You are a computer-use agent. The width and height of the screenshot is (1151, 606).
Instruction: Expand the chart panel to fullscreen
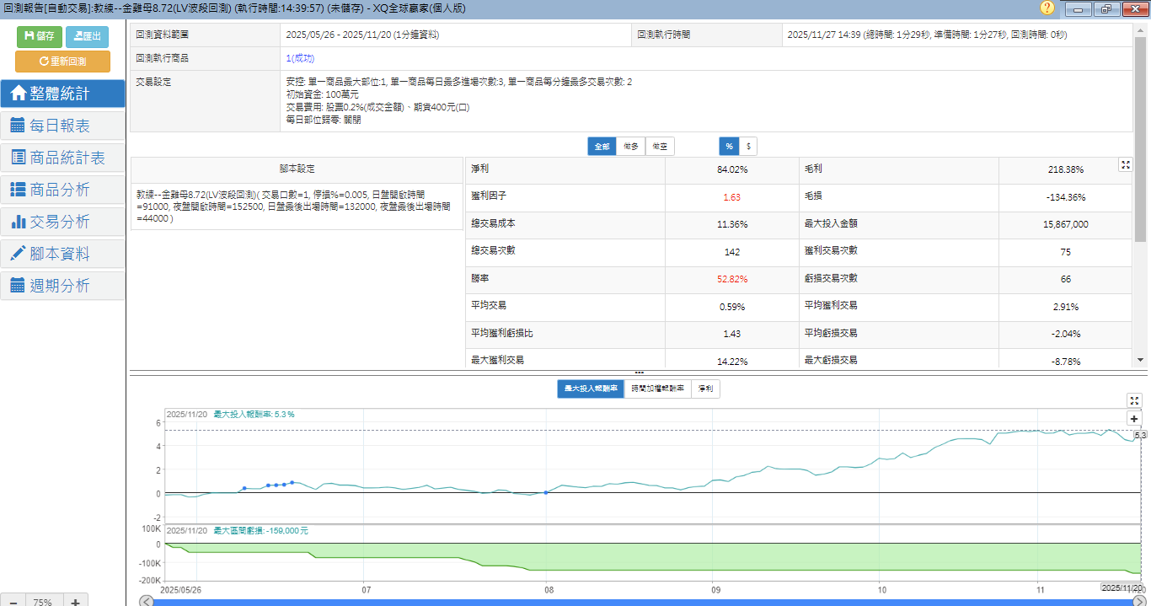1134,400
